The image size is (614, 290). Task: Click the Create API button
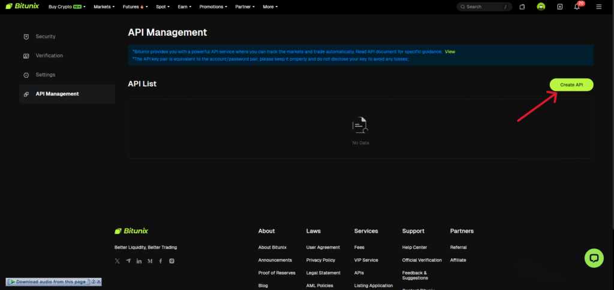tap(571, 85)
